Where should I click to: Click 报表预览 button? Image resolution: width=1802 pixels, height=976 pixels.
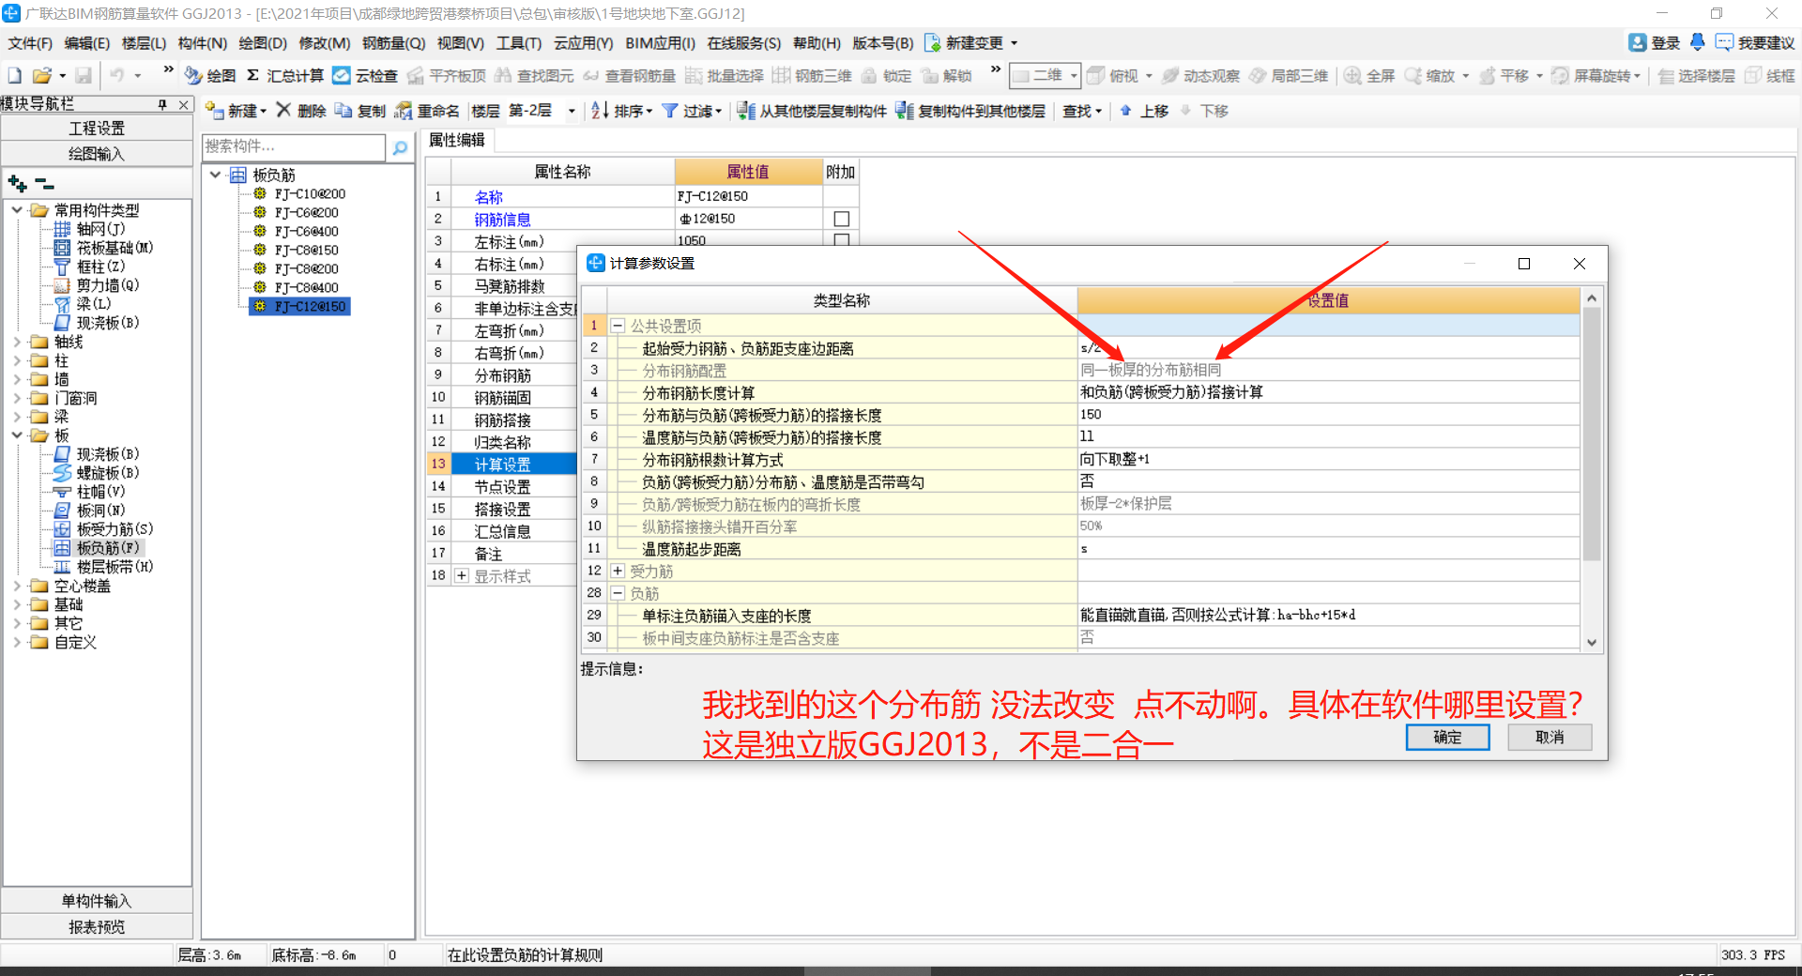(x=97, y=927)
